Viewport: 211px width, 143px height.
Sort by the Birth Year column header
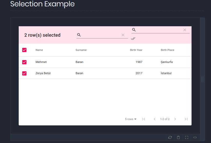[x=136, y=50]
